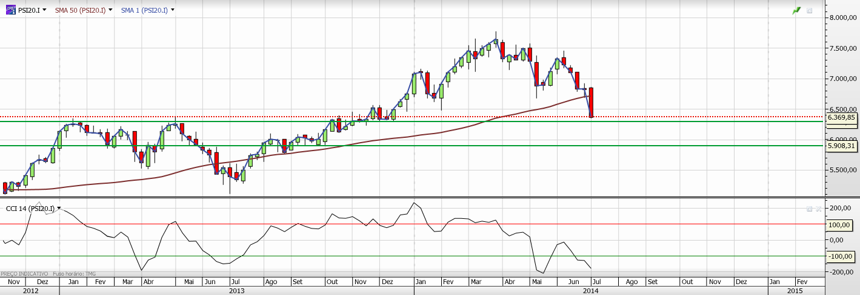Select the -100,00 CCI level label
Image resolution: width=860 pixels, height=295 pixels.
point(839,256)
